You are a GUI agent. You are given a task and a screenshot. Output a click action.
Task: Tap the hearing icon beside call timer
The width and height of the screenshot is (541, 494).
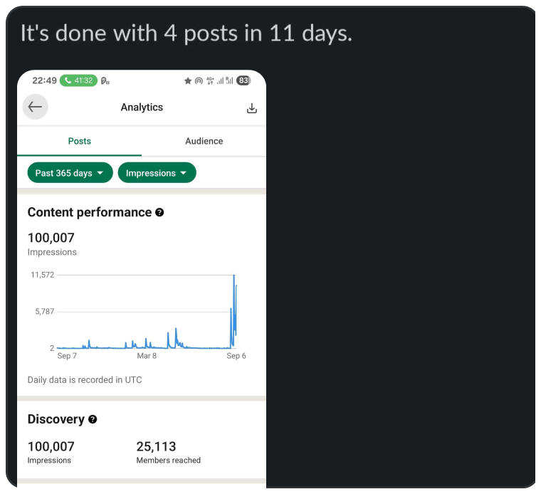tap(105, 80)
